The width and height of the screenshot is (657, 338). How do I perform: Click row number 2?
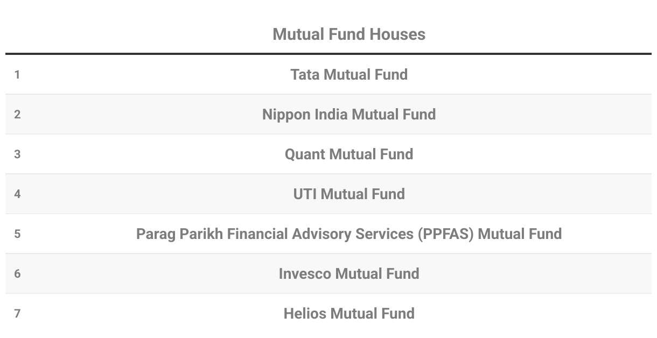click(x=17, y=115)
